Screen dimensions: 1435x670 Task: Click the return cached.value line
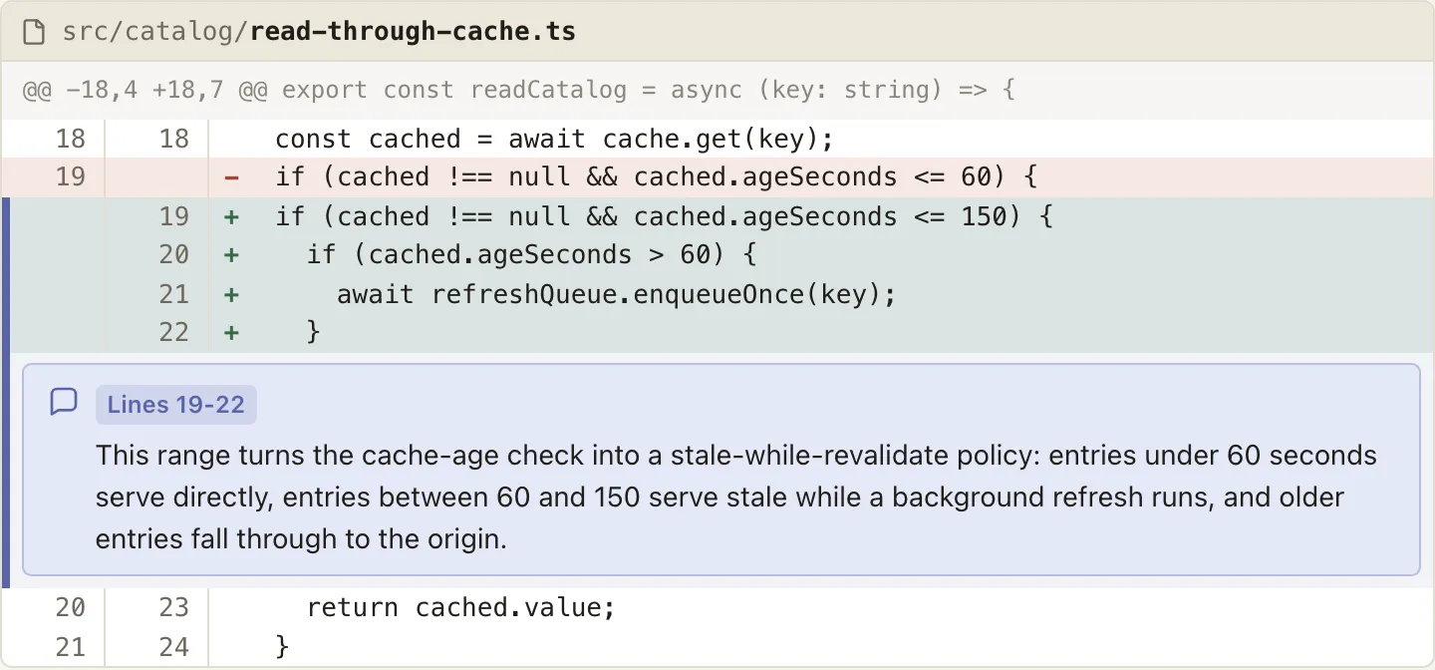coord(461,607)
